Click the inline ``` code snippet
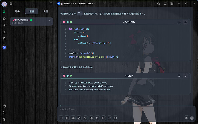The image size is (198, 124). coord(80,13)
